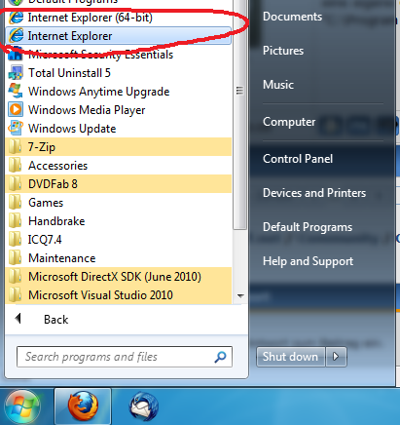Click the Windows Start orb

(x=22, y=406)
